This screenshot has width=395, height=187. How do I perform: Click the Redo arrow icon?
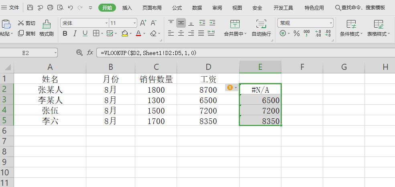click(81, 8)
